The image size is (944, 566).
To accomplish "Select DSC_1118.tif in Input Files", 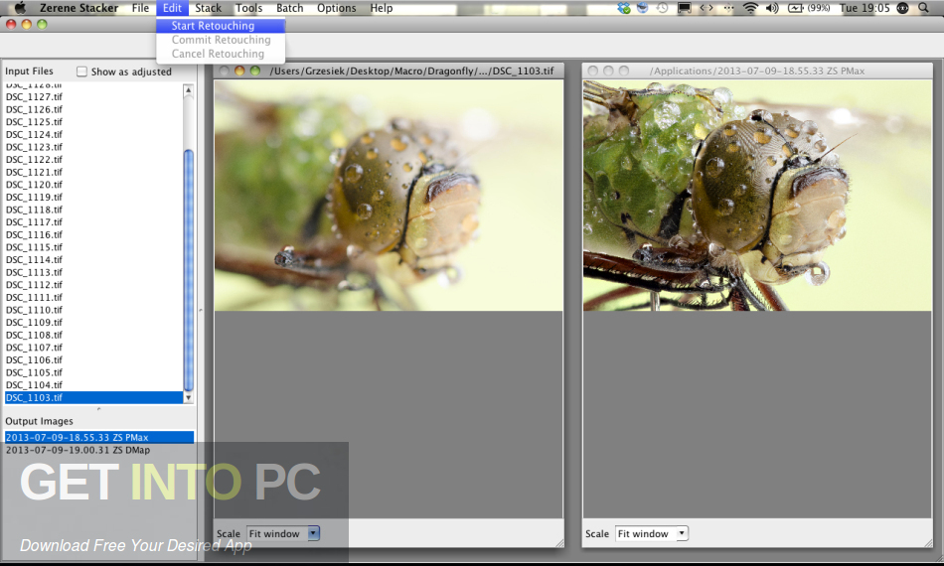I will pyautogui.click(x=94, y=210).
